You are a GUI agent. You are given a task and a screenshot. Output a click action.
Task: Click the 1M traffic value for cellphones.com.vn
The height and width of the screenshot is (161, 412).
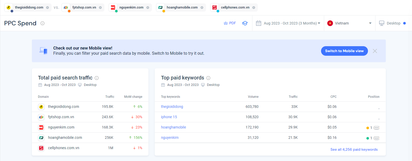(111, 148)
